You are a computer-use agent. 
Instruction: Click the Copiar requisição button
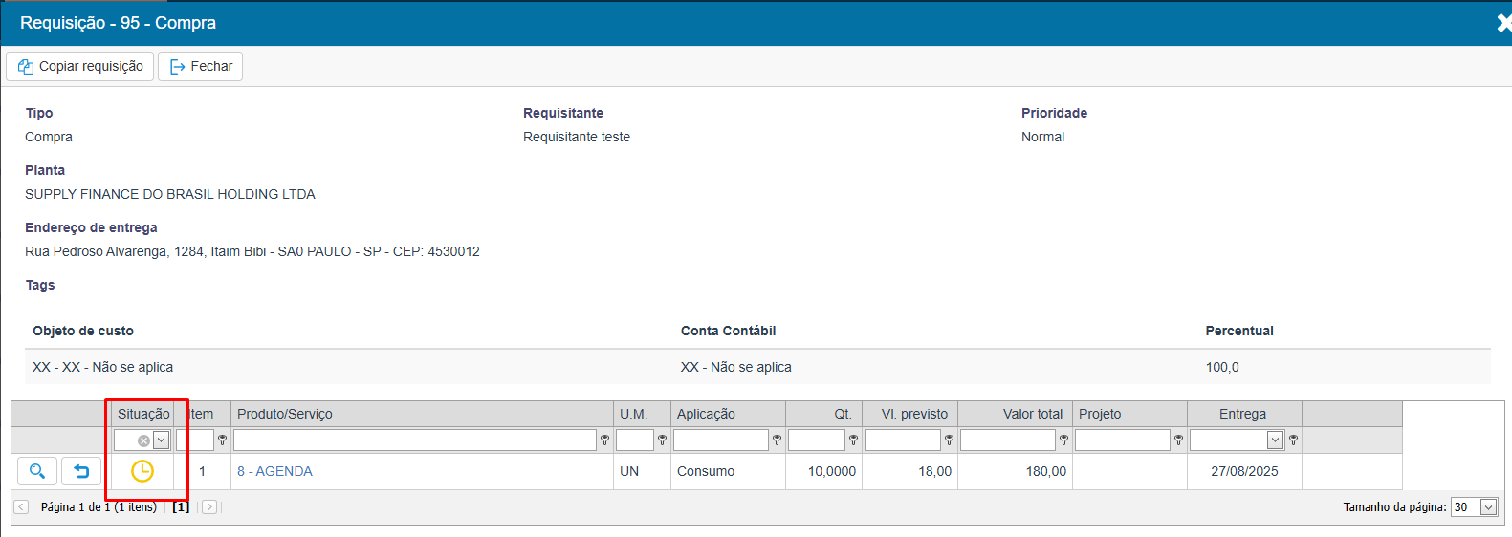tap(80, 66)
